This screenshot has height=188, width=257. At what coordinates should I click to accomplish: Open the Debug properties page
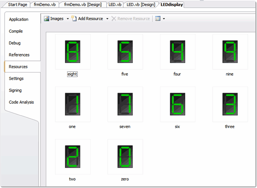pyautogui.click(x=15, y=43)
